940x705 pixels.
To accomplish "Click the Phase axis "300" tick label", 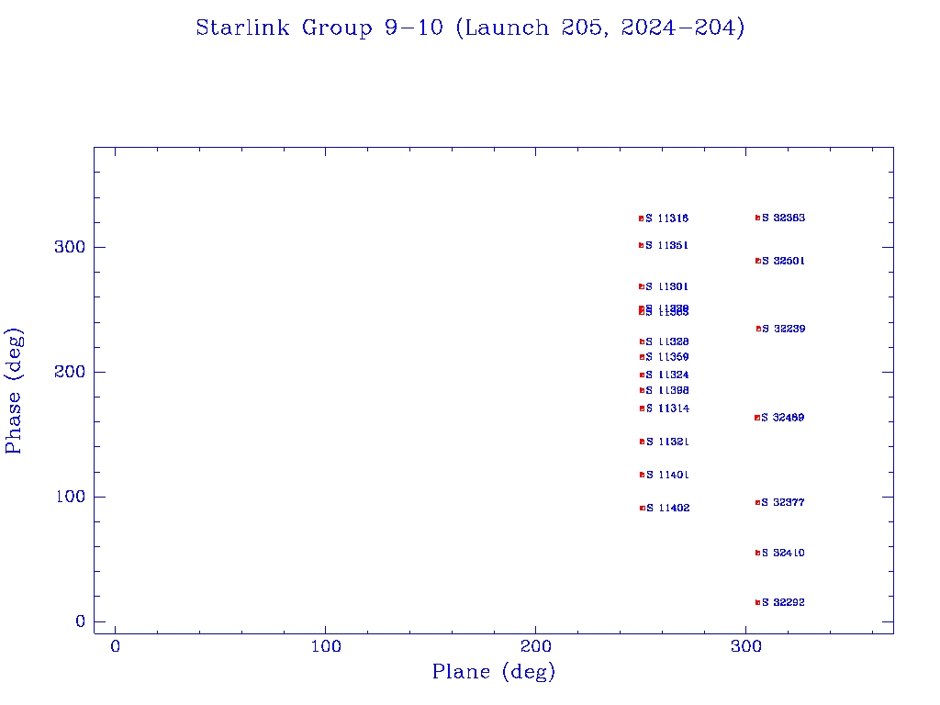I will click(70, 247).
